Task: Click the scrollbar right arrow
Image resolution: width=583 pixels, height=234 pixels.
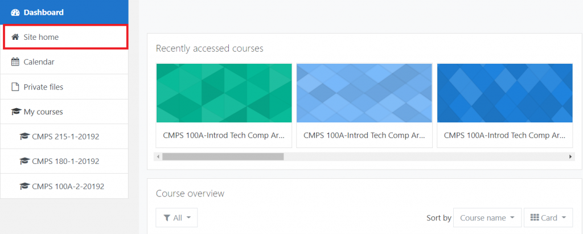Action: coord(570,157)
